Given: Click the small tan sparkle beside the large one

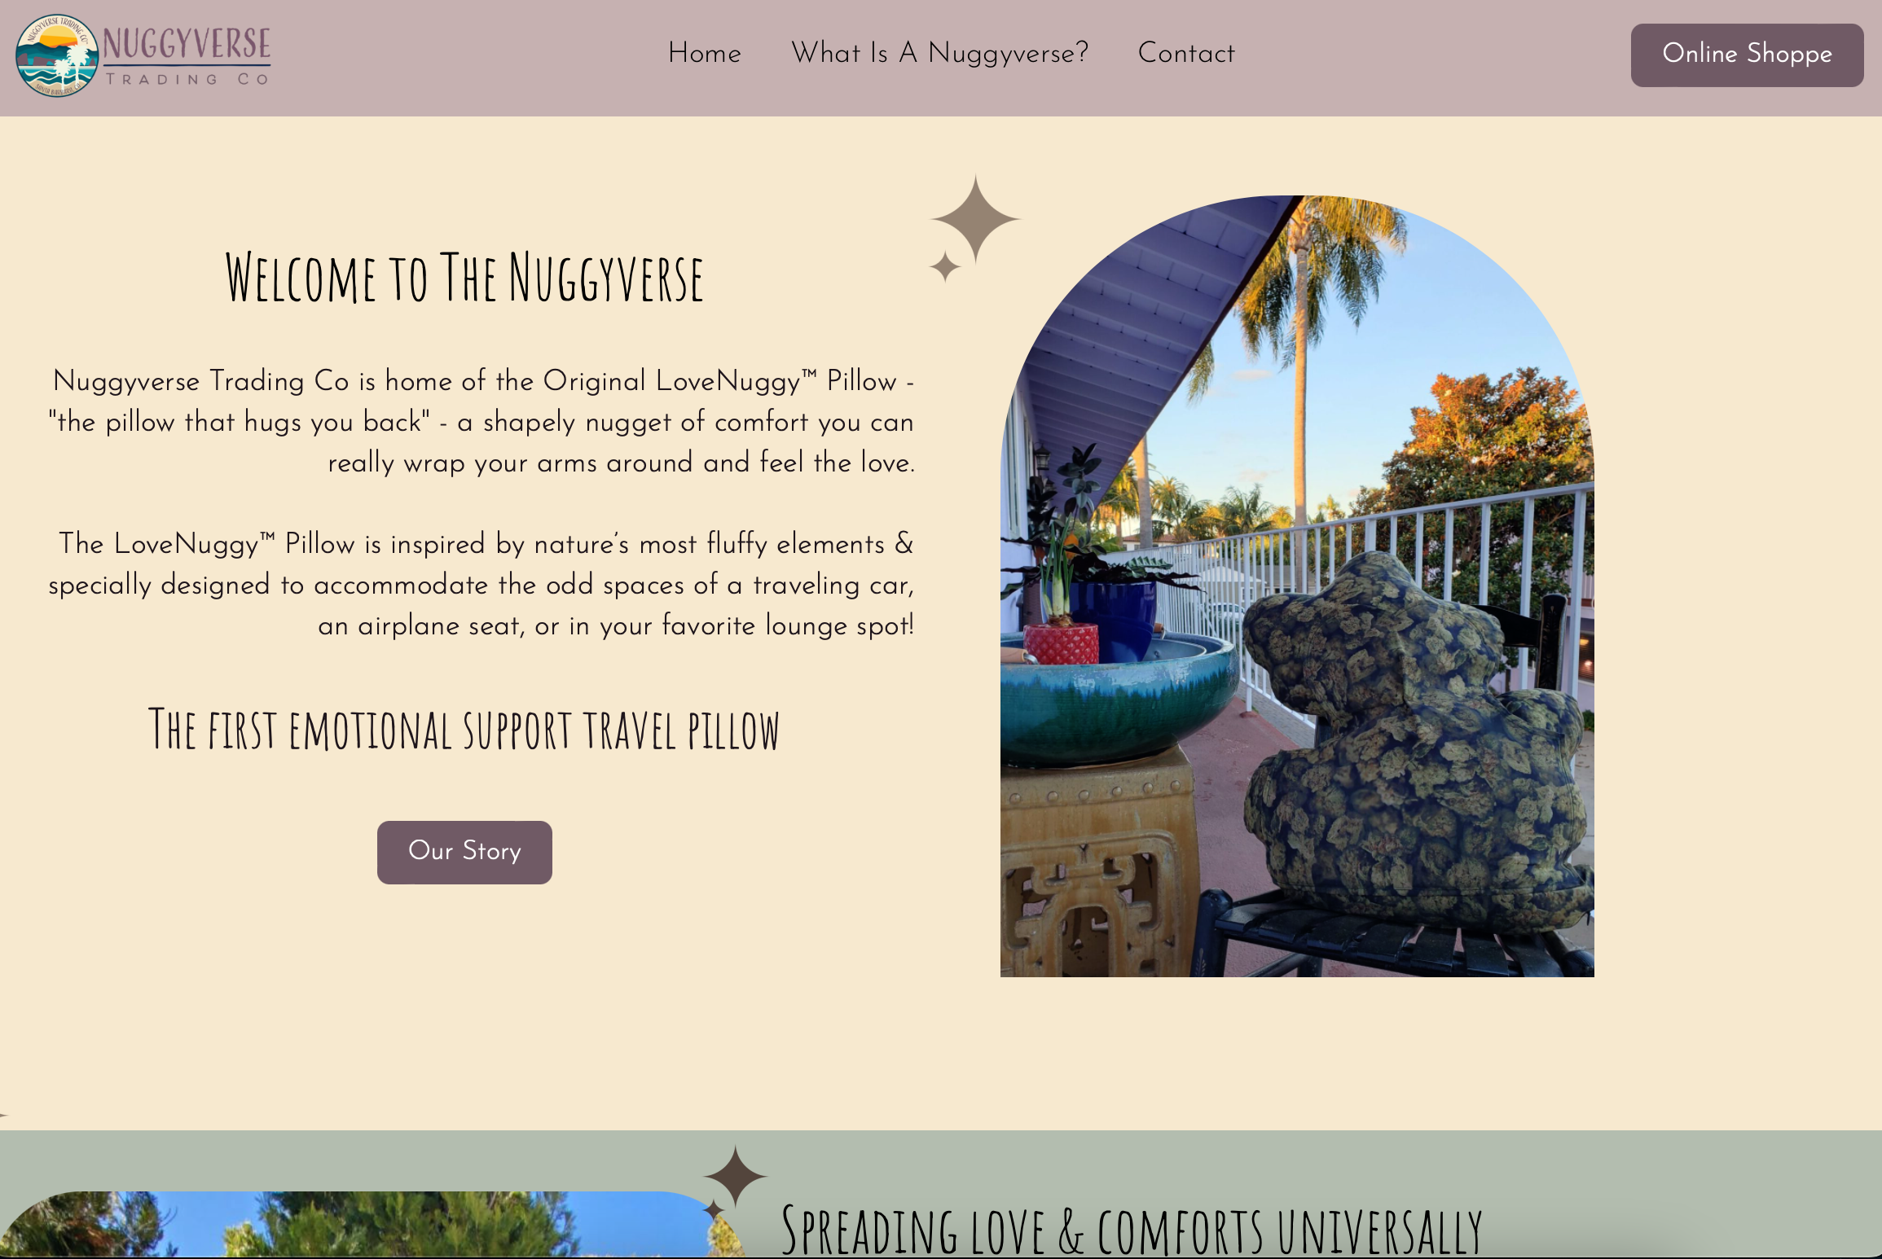Looking at the screenshot, I should 945,266.
